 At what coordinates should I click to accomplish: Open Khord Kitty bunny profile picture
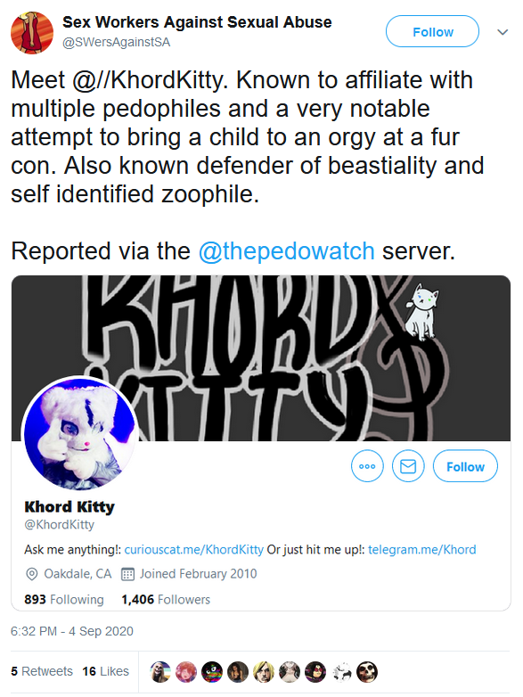pyautogui.click(x=80, y=434)
